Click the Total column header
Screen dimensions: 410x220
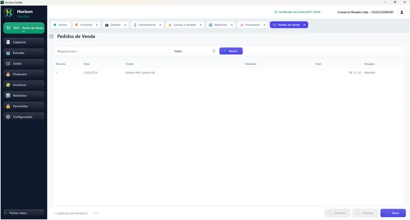(x=318, y=64)
